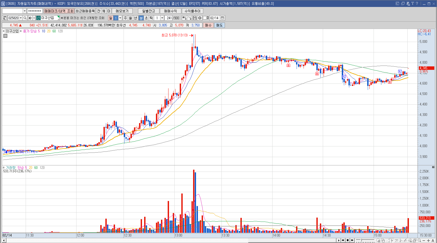Click the grid table icon under 이구산업

click(5, 36)
